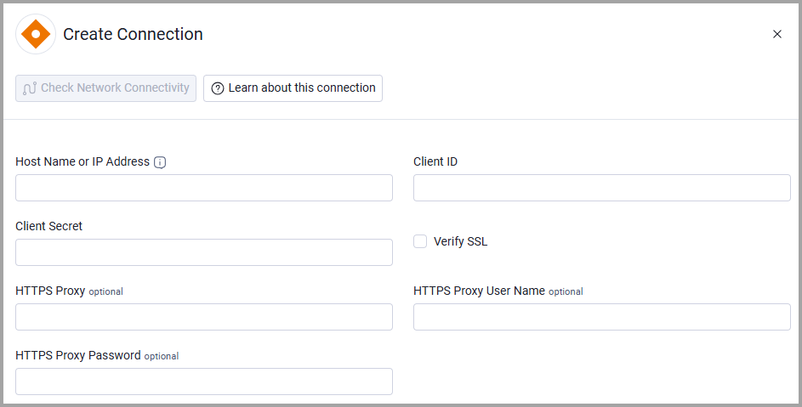Focus the Host Name or IP Address field

[204, 188]
